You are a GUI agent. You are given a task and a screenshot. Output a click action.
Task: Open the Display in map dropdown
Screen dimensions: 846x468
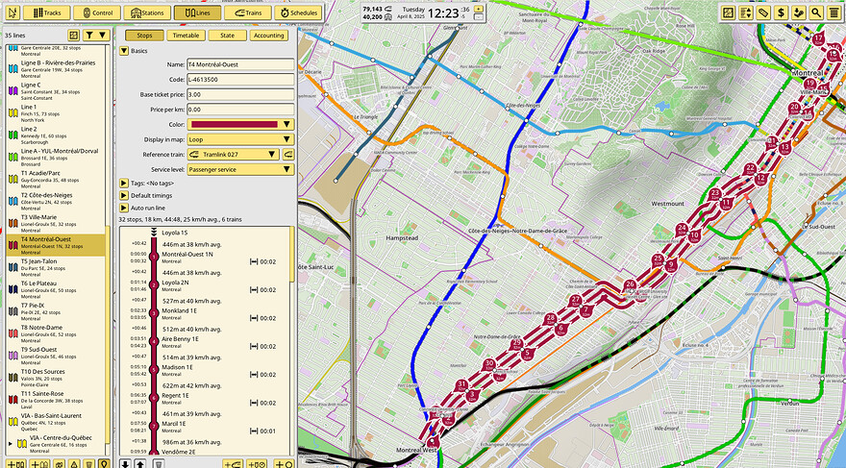coord(240,139)
